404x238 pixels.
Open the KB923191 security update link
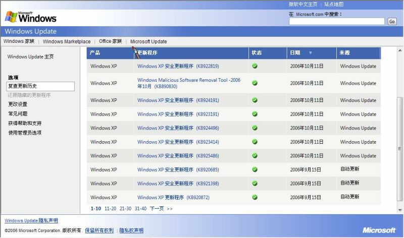[178, 114]
